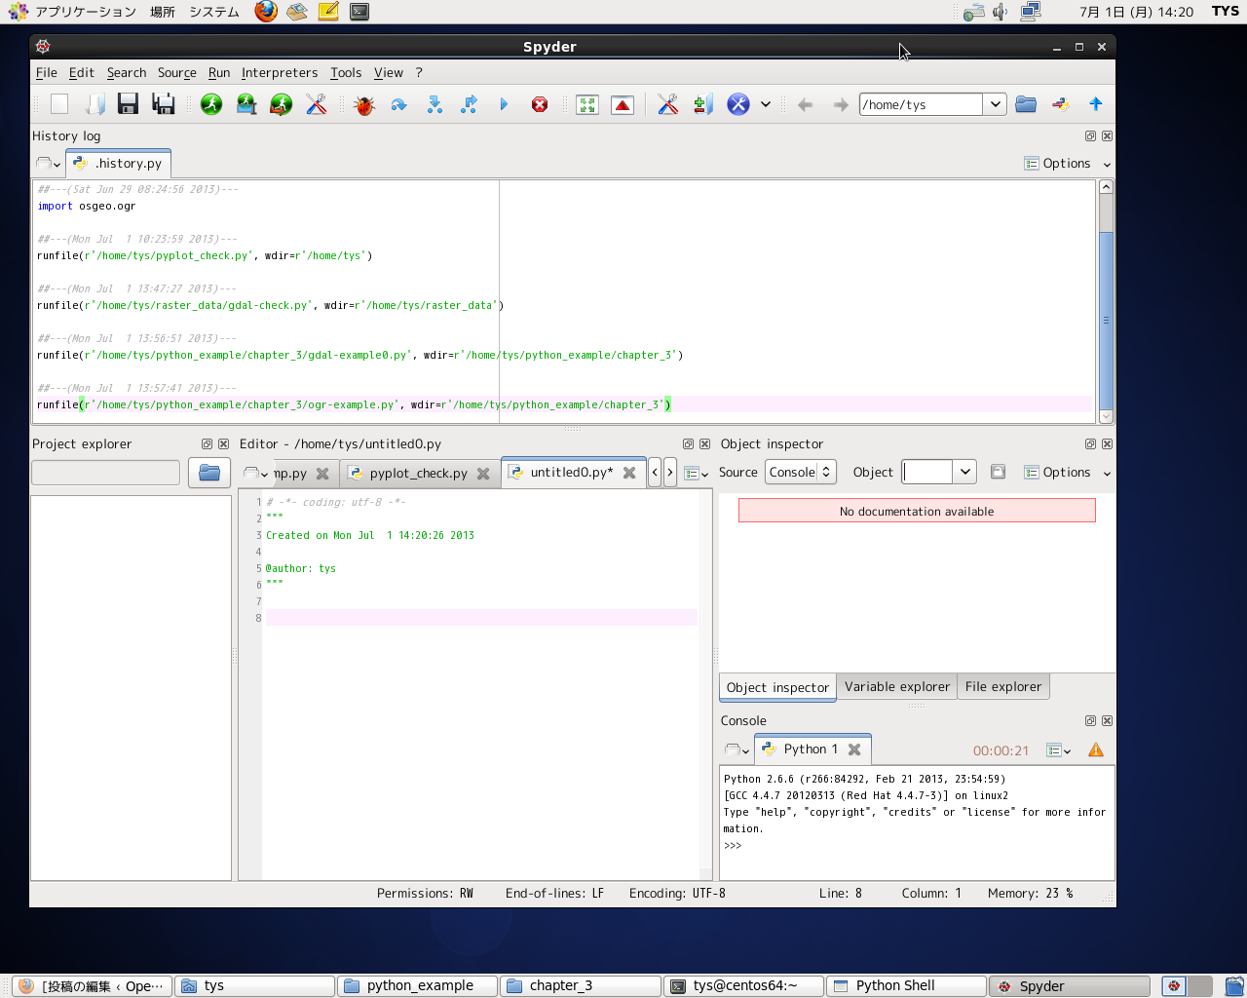This screenshot has width=1247, height=998.
Task: Expand the Object field dropdown arrow
Action: 964,472
